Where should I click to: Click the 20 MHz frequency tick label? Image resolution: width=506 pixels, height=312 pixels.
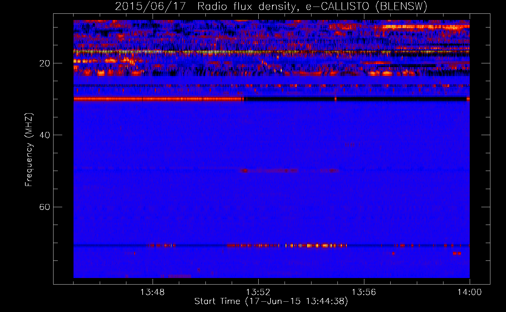(x=45, y=63)
